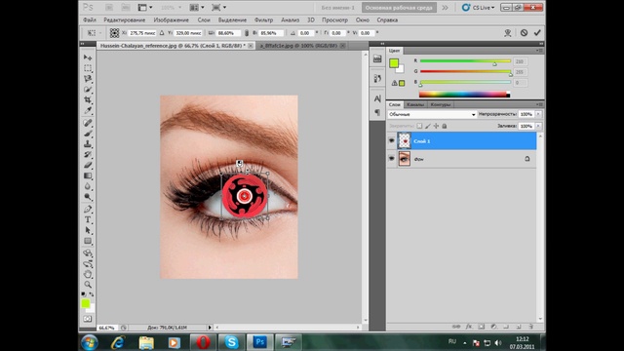Open the CS Live dropdown
The image size is (624, 351).
pyautogui.click(x=478, y=8)
